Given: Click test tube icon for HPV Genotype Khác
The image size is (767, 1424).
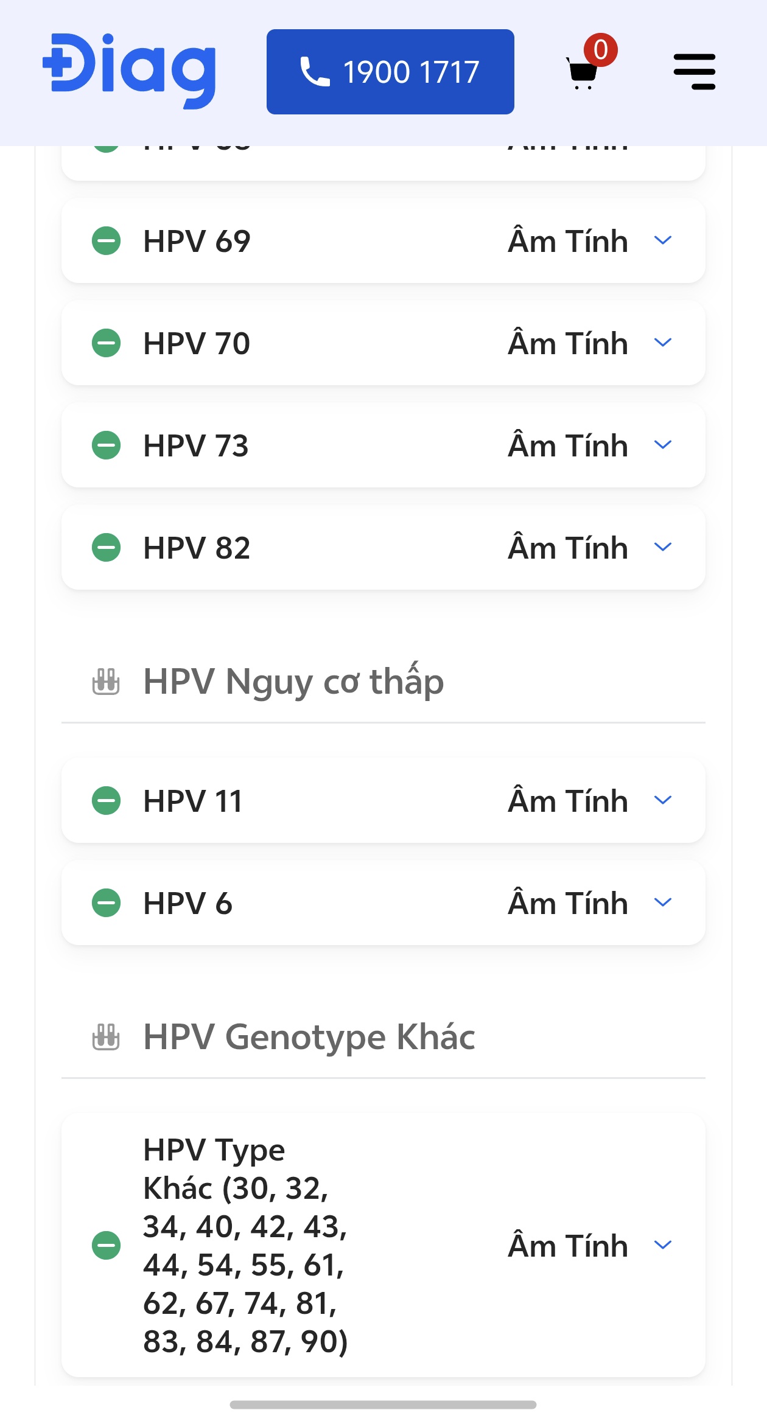Looking at the screenshot, I should [106, 1037].
